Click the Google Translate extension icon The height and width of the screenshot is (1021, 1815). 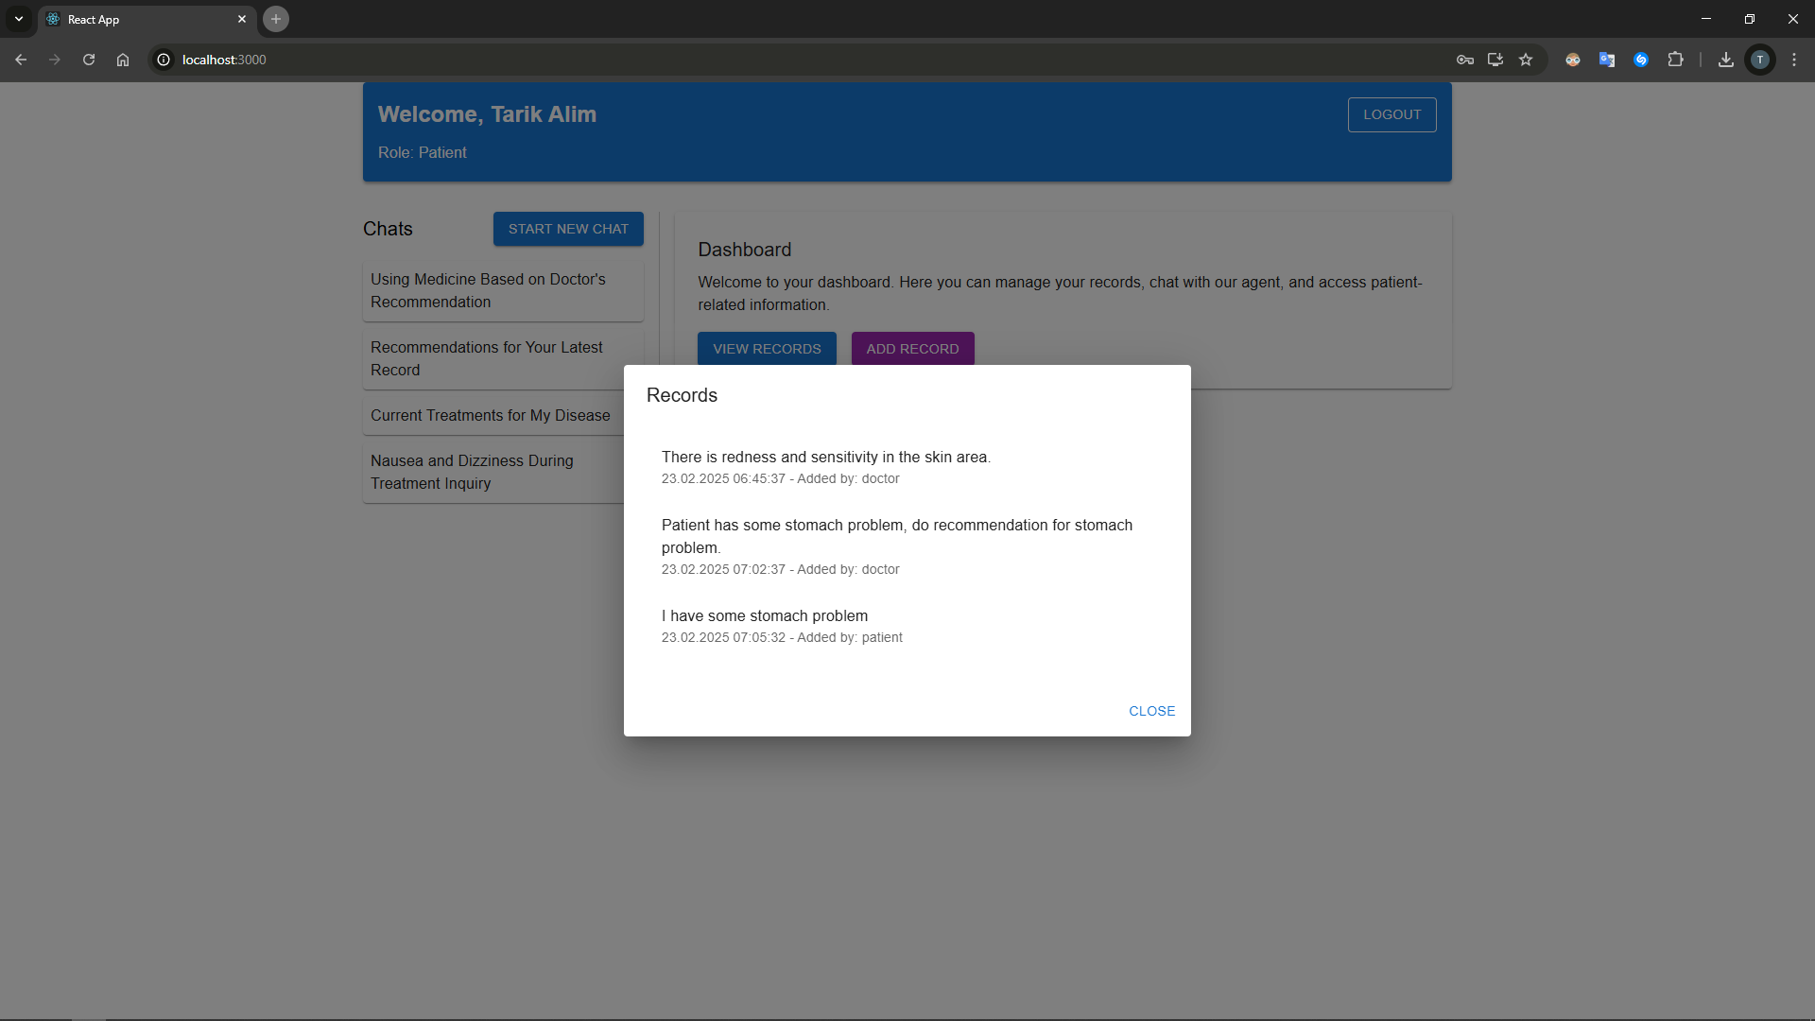[1607, 60]
